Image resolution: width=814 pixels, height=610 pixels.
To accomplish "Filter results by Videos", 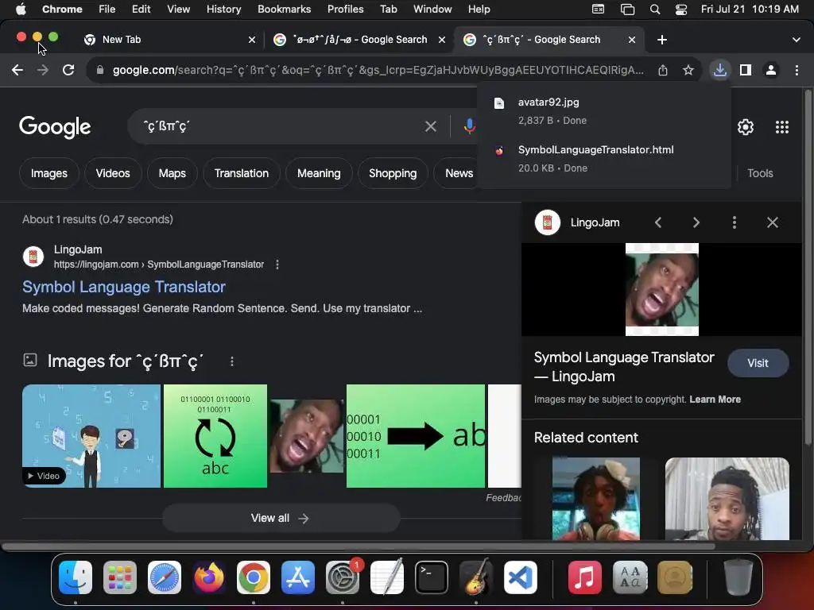I will click(x=113, y=173).
